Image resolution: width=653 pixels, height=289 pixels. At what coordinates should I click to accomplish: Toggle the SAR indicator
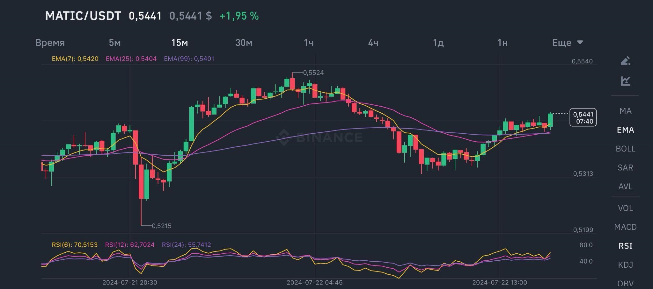[625, 168]
